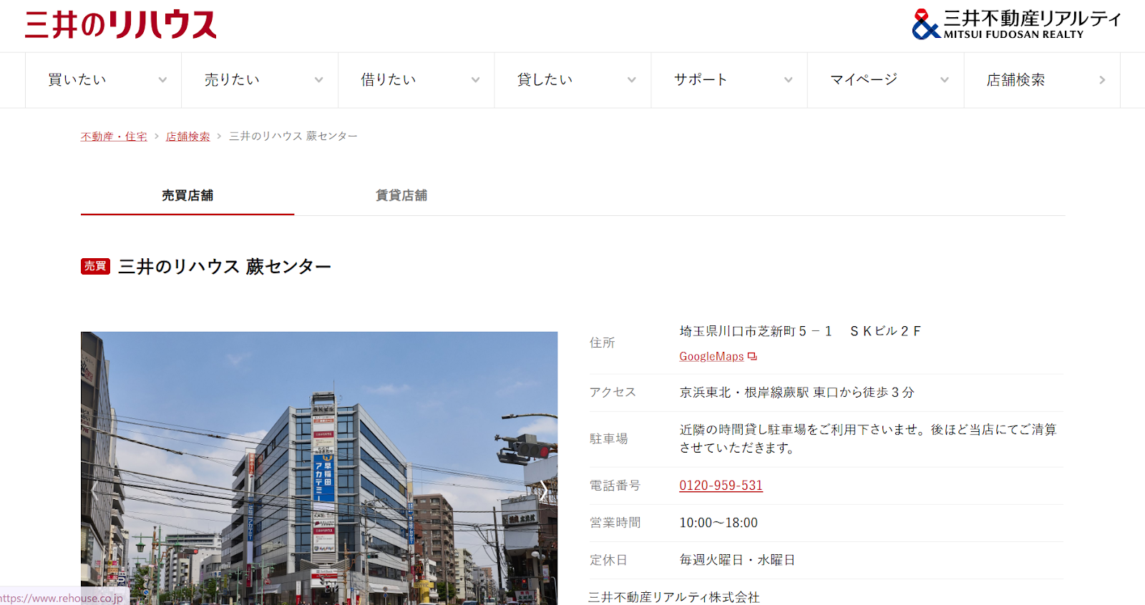The image size is (1145, 605).
Task: Open the 借りたい menu
Action: pyautogui.click(x=416, y=80)
